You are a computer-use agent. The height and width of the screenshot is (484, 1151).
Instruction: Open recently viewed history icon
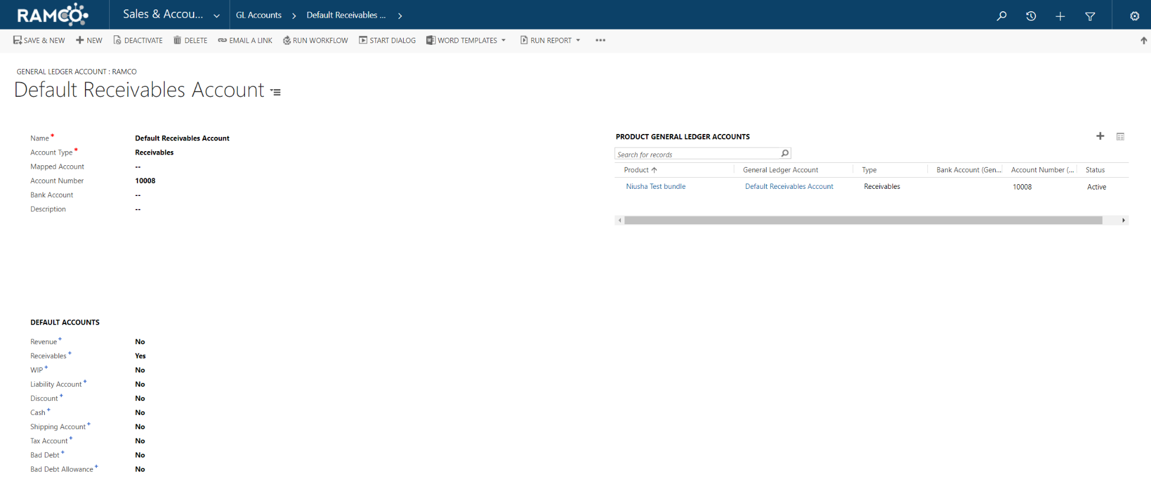click(x=1031, y=16)
